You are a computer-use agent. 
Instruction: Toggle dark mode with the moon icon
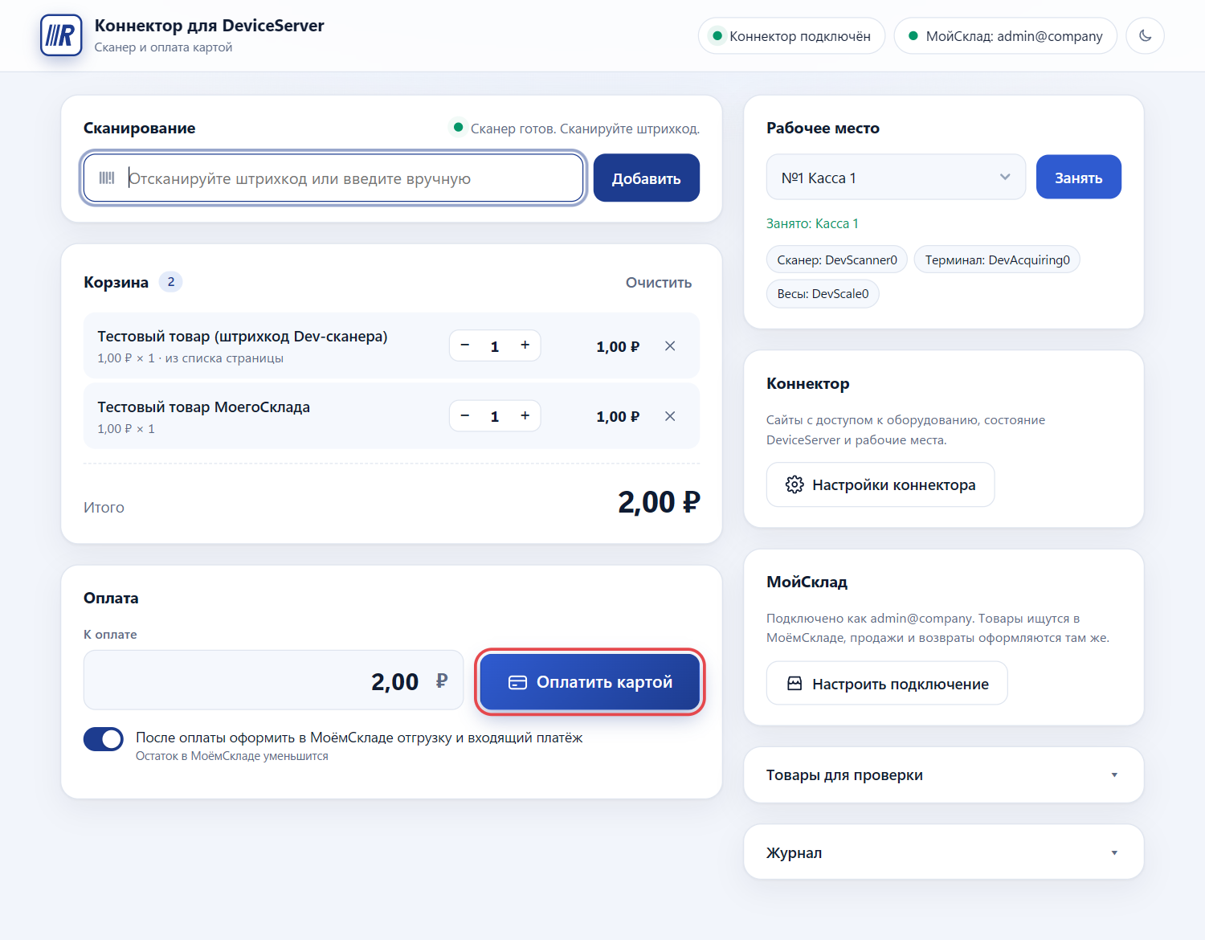tap(1145, 36)
